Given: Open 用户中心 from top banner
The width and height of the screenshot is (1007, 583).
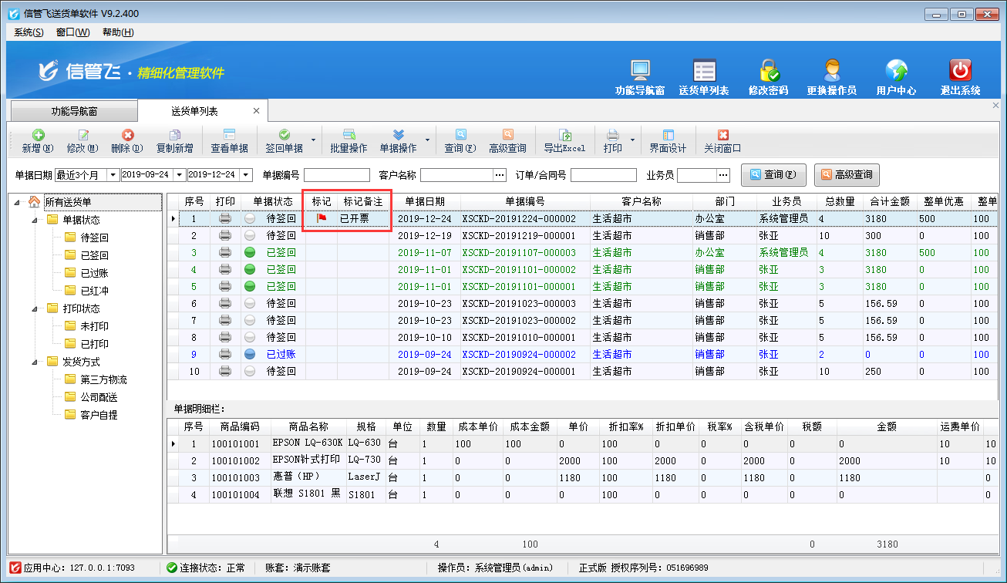Looking at the screenshot, I should [896, 71].
